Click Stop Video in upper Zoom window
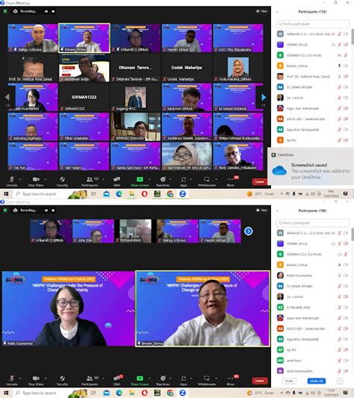This screenshot has height=398, width=354. pos(36,181)
